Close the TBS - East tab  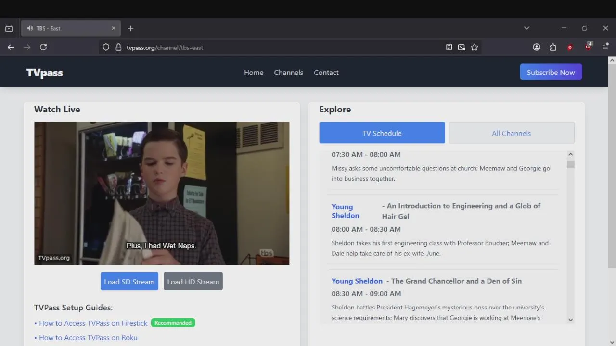point(114,28)
